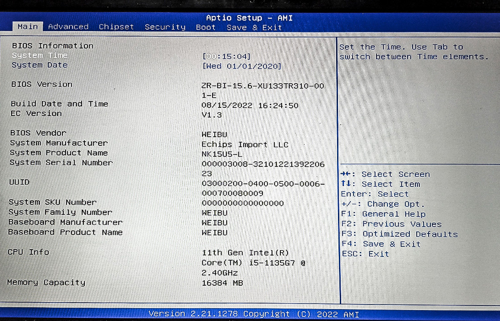The image size is (500, 321).
Task: Click the System Time label
Action: pyautogui.click(x=40, y=55)
